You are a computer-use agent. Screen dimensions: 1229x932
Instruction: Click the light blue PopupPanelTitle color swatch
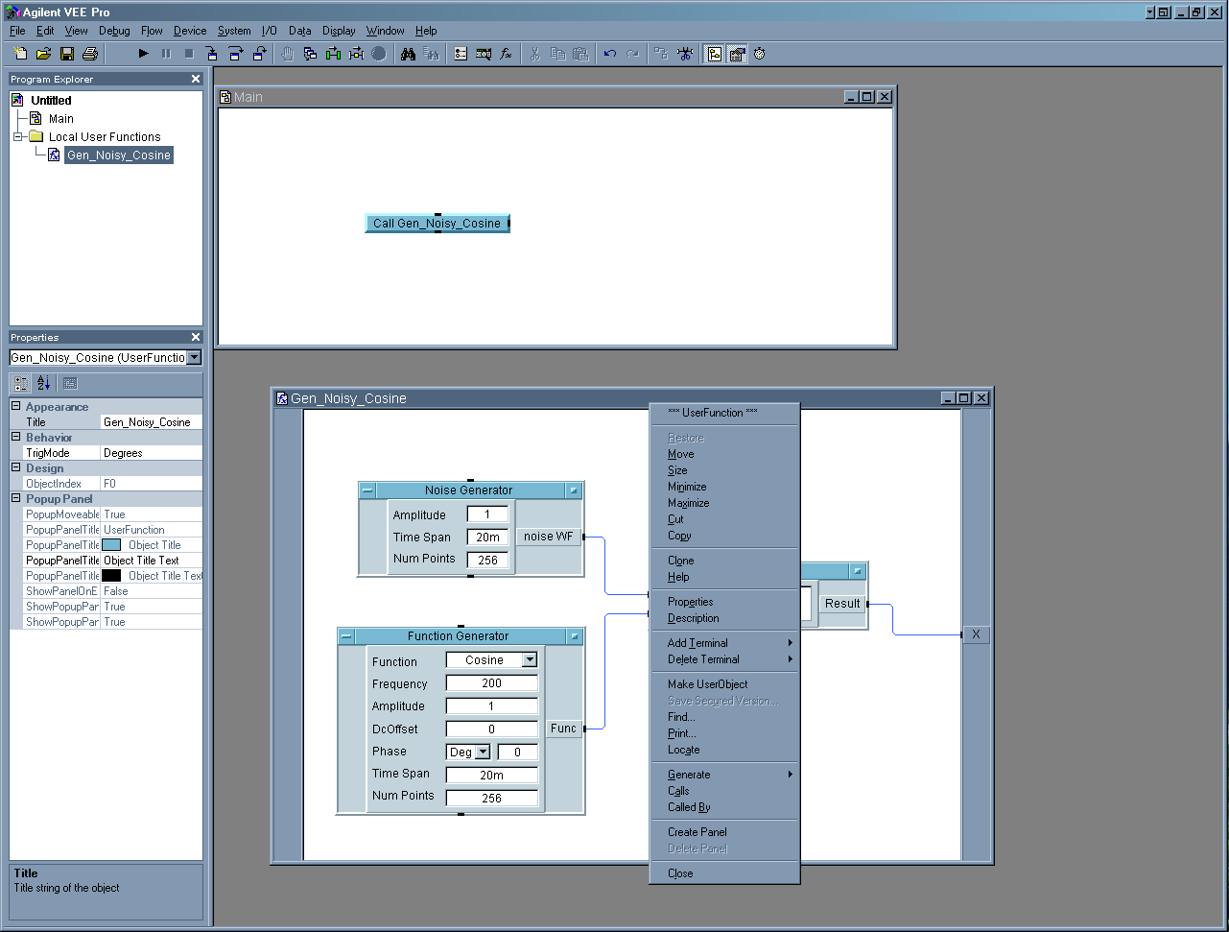(111, 545)
